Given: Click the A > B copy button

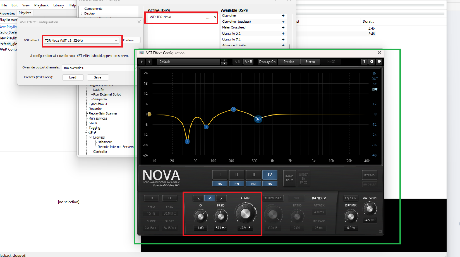Looking at the screenshot, I should (x=248, y=62).
